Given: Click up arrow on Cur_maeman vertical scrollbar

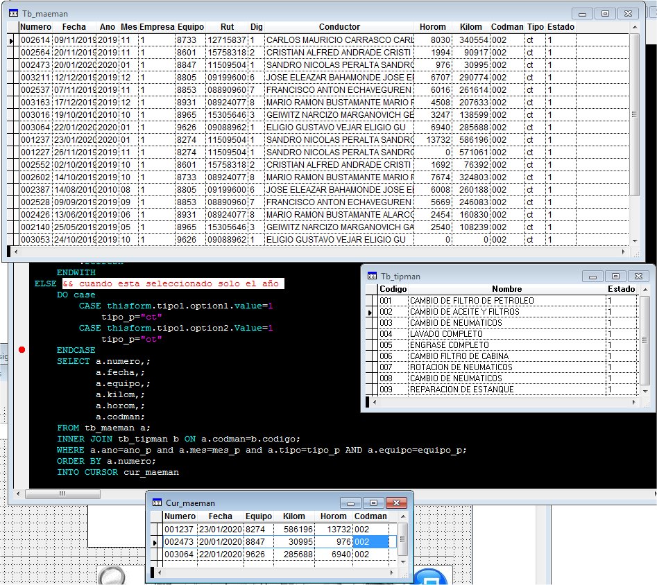Looking at the screenshot, I should (402, 517).
